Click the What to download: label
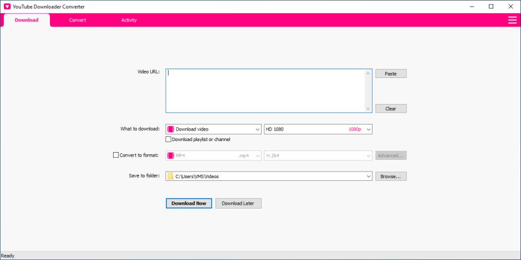This screenshot has width=521, height=260. tap(140, 129)
